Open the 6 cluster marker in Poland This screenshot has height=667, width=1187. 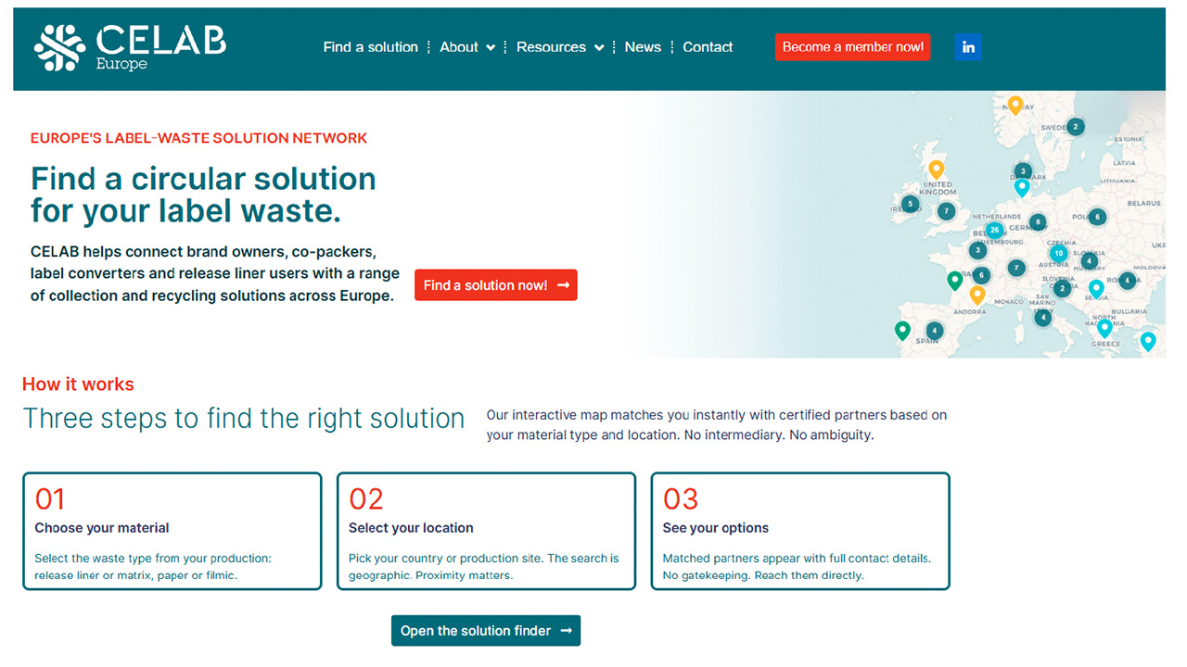tap(1097, 217)
